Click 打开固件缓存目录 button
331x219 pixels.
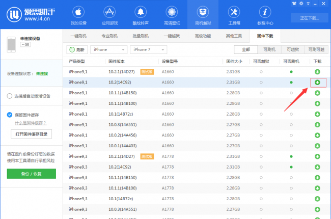click(x=31, y=134)
